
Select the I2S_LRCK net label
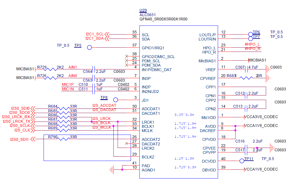point(102,119)
